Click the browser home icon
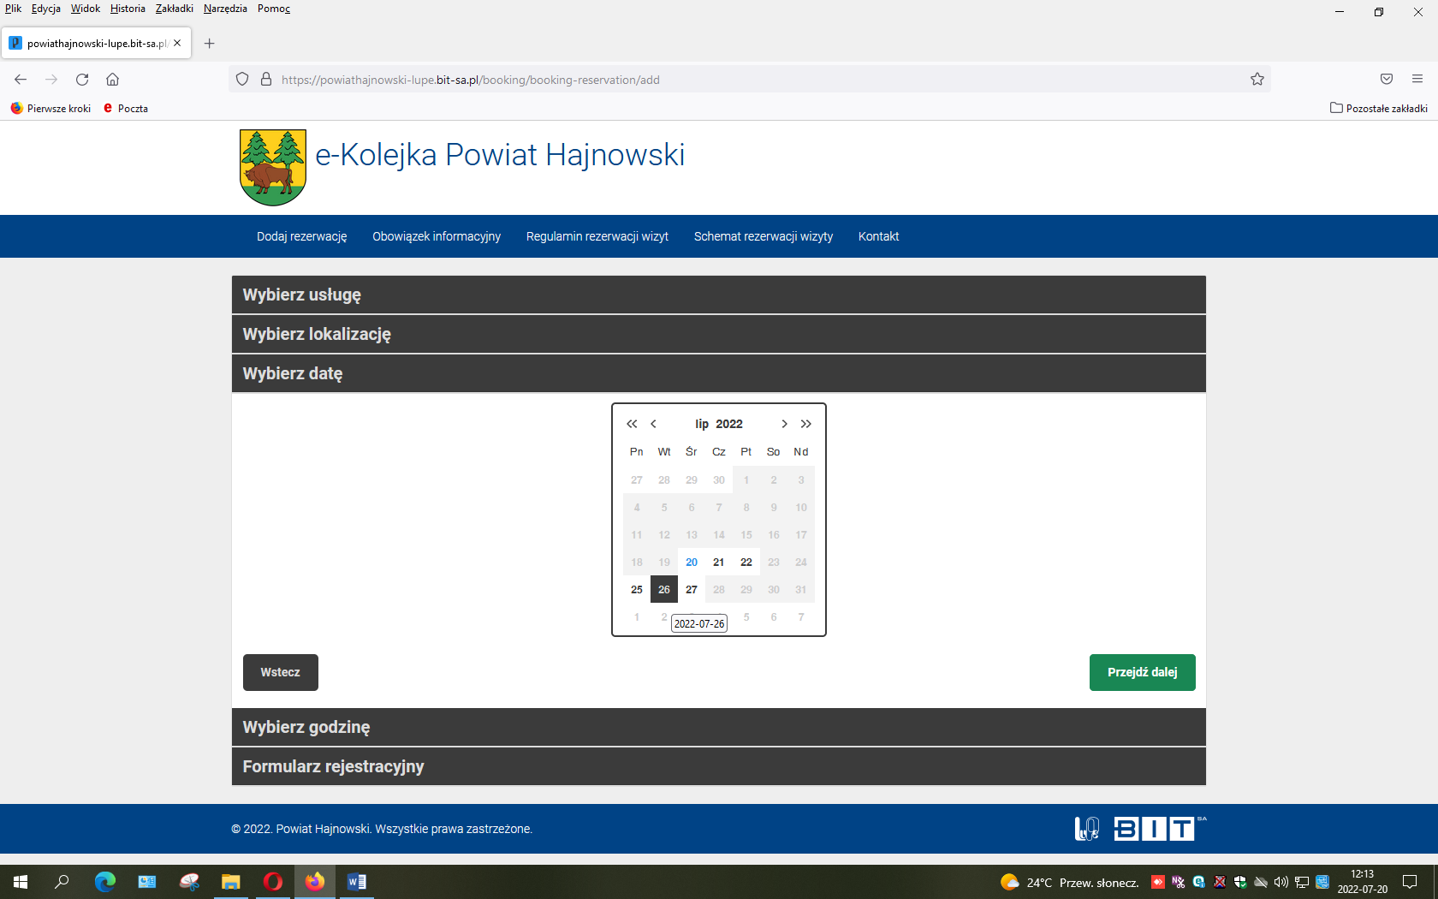1438x899 pixels. click(112, 80)
